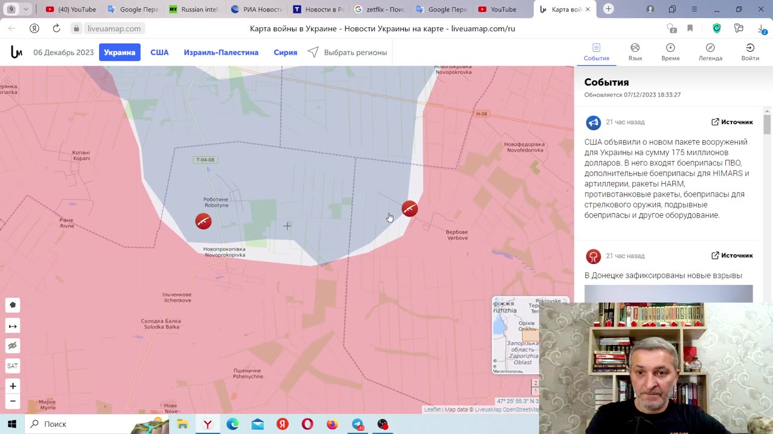The image size is (773, 434).
Task: Click the Leaflet attribution link
Action: point(432,410)
